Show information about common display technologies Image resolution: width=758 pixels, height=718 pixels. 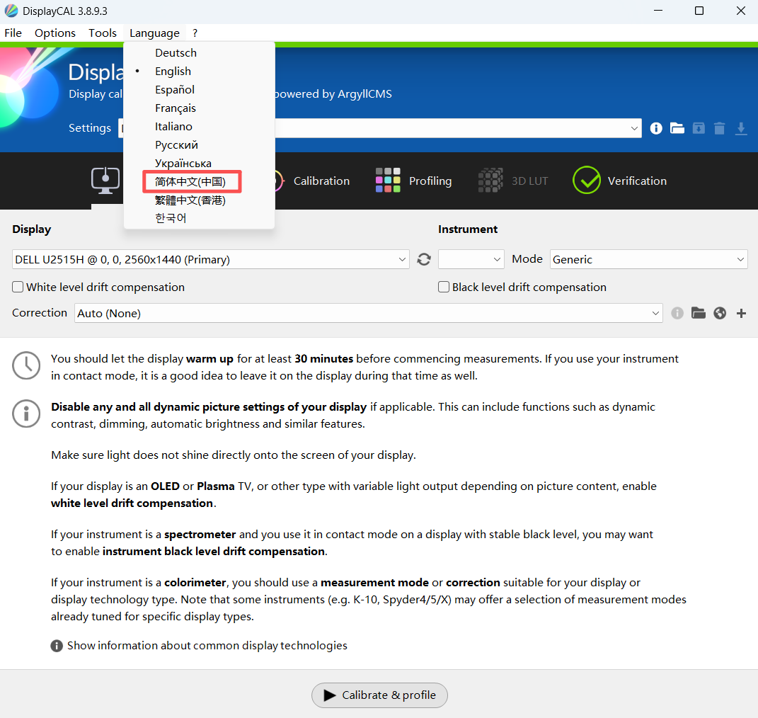pos(207,646)
